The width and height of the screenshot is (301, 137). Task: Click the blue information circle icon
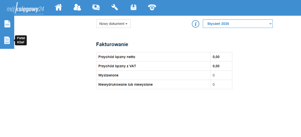[x=196, y=24]
